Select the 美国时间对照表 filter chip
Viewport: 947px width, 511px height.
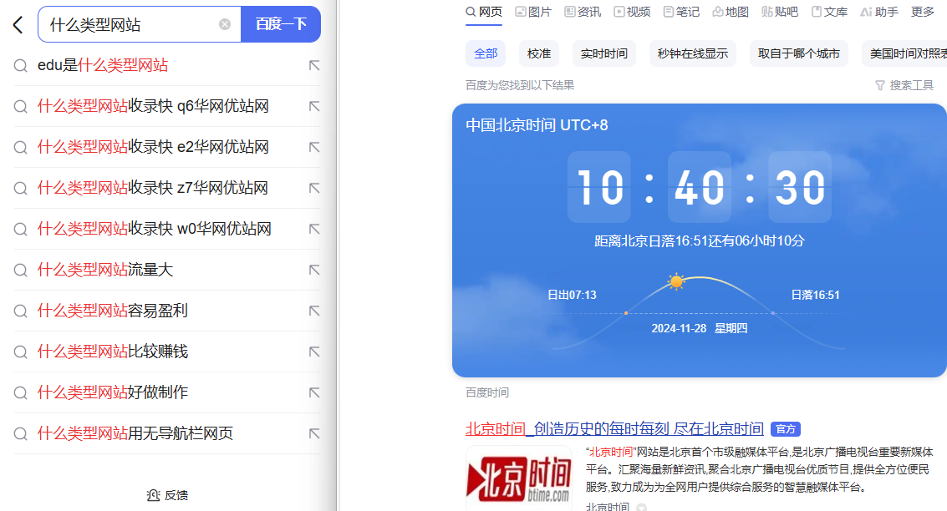coord(904,53)
